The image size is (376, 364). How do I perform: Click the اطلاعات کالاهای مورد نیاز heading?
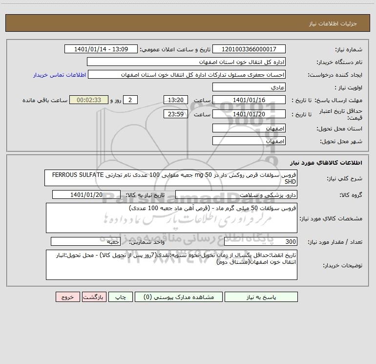[x=326, y=163]
